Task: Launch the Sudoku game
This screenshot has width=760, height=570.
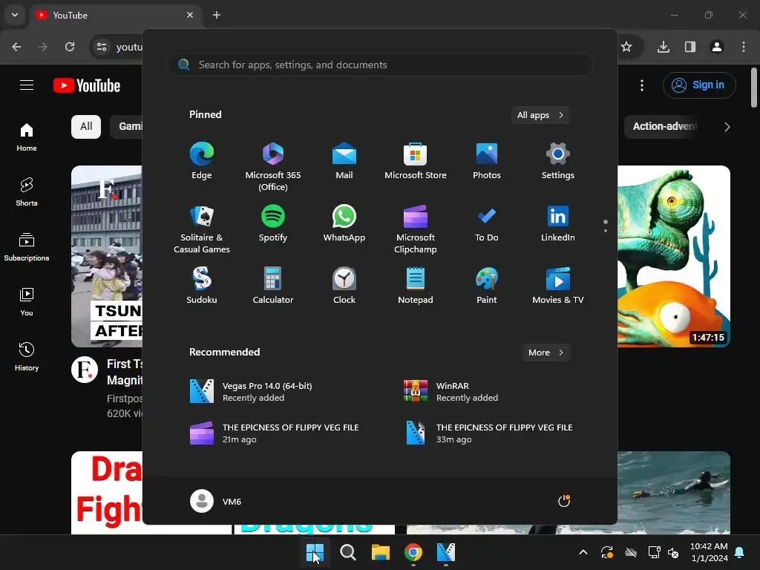Action: coord(202,286)
